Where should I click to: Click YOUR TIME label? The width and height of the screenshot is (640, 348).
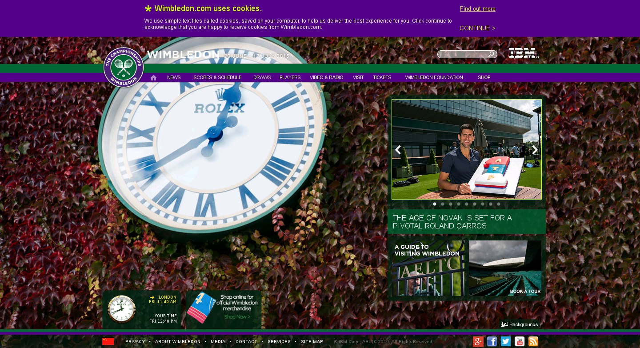[166, 316]
